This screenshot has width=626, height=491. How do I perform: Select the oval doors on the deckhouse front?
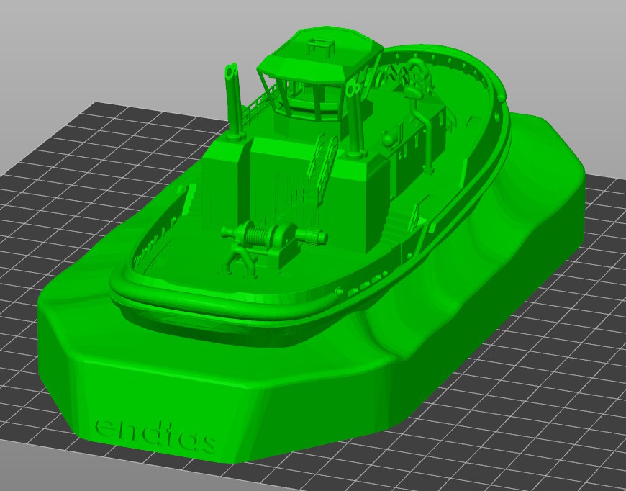tap(323, 157)
